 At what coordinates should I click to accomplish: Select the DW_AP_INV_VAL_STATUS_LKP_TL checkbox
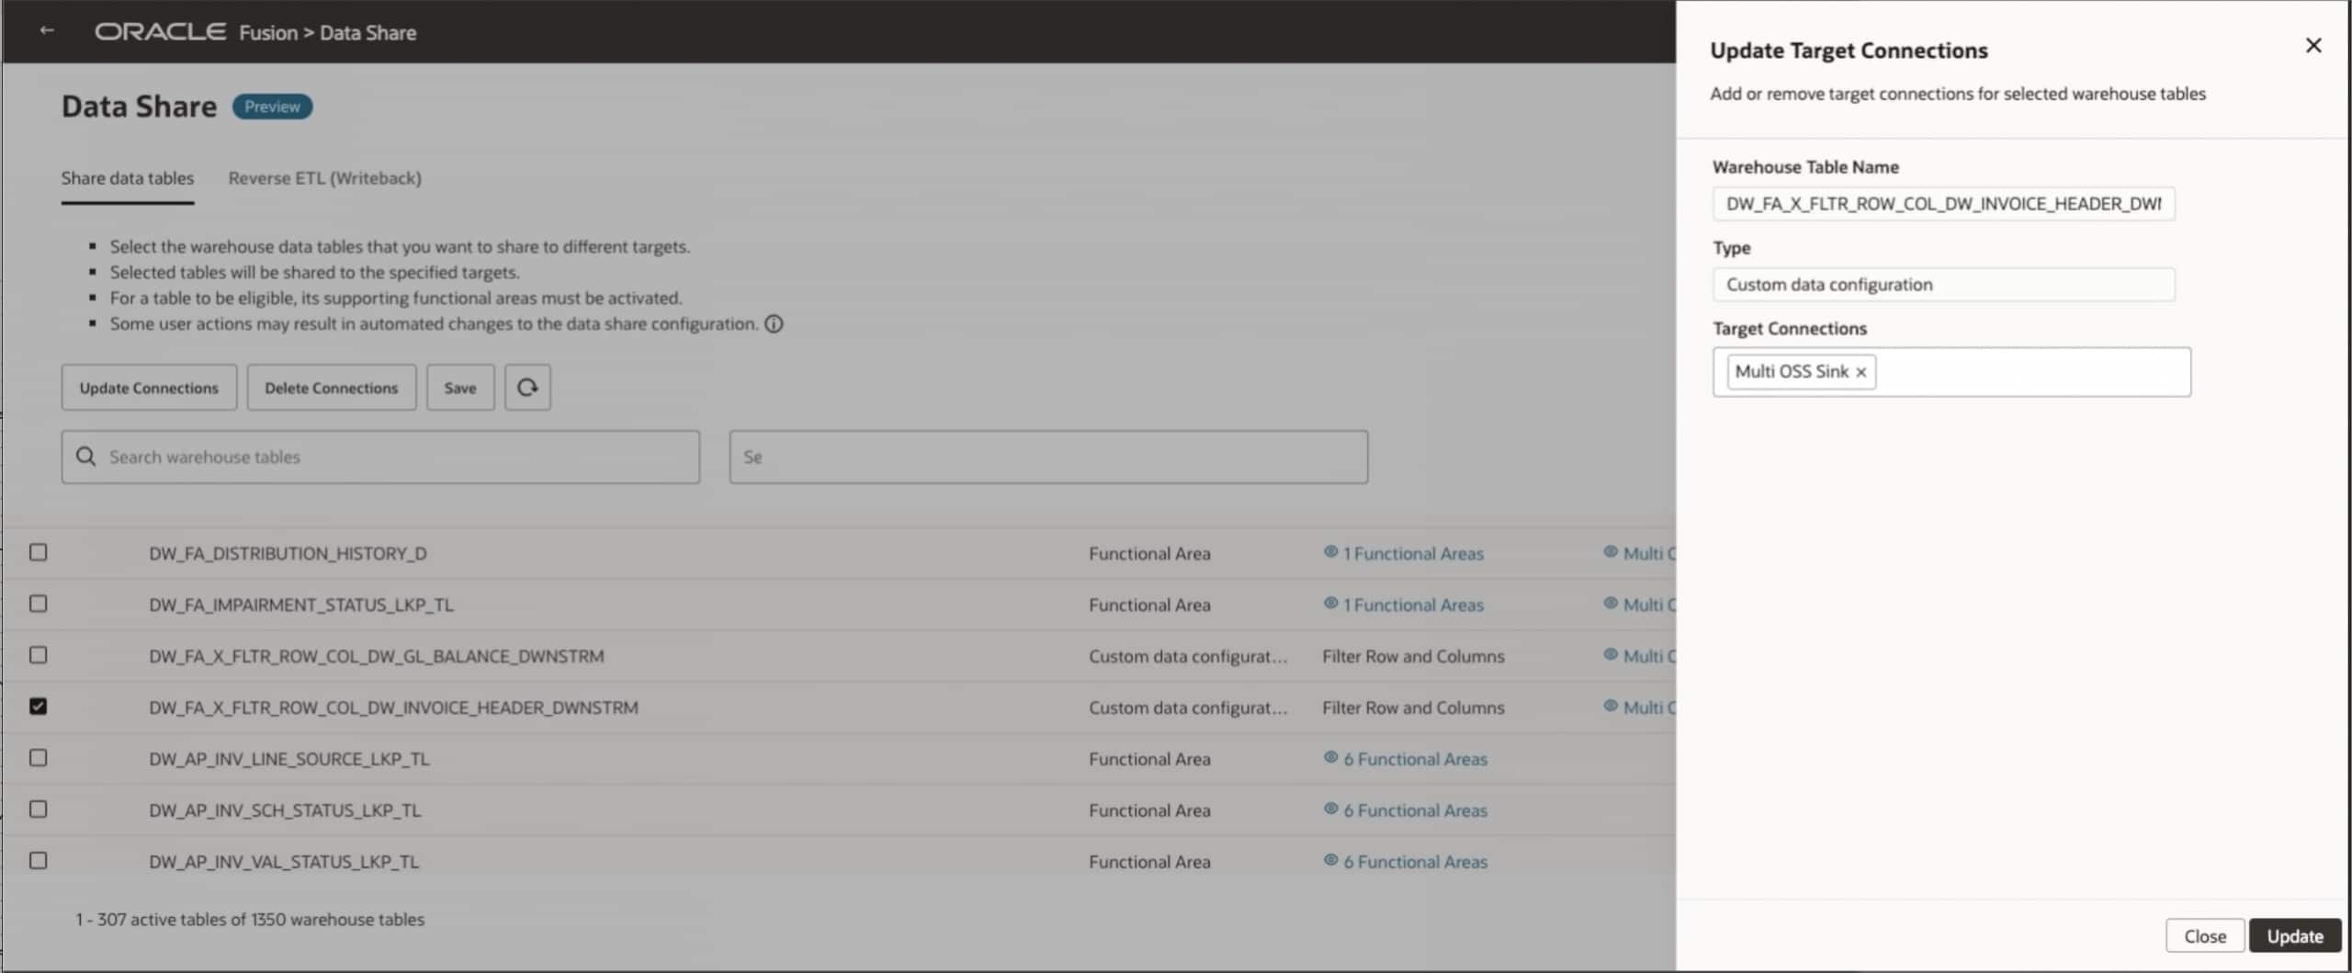pyautogui.click(x=38, y=861)
